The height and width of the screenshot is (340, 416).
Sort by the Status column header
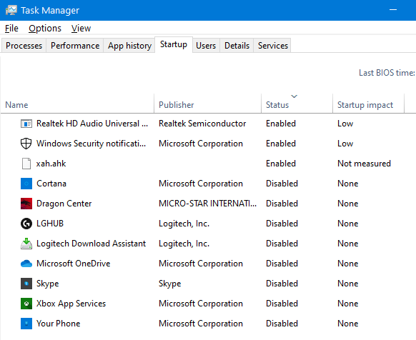tap(297, 104)
